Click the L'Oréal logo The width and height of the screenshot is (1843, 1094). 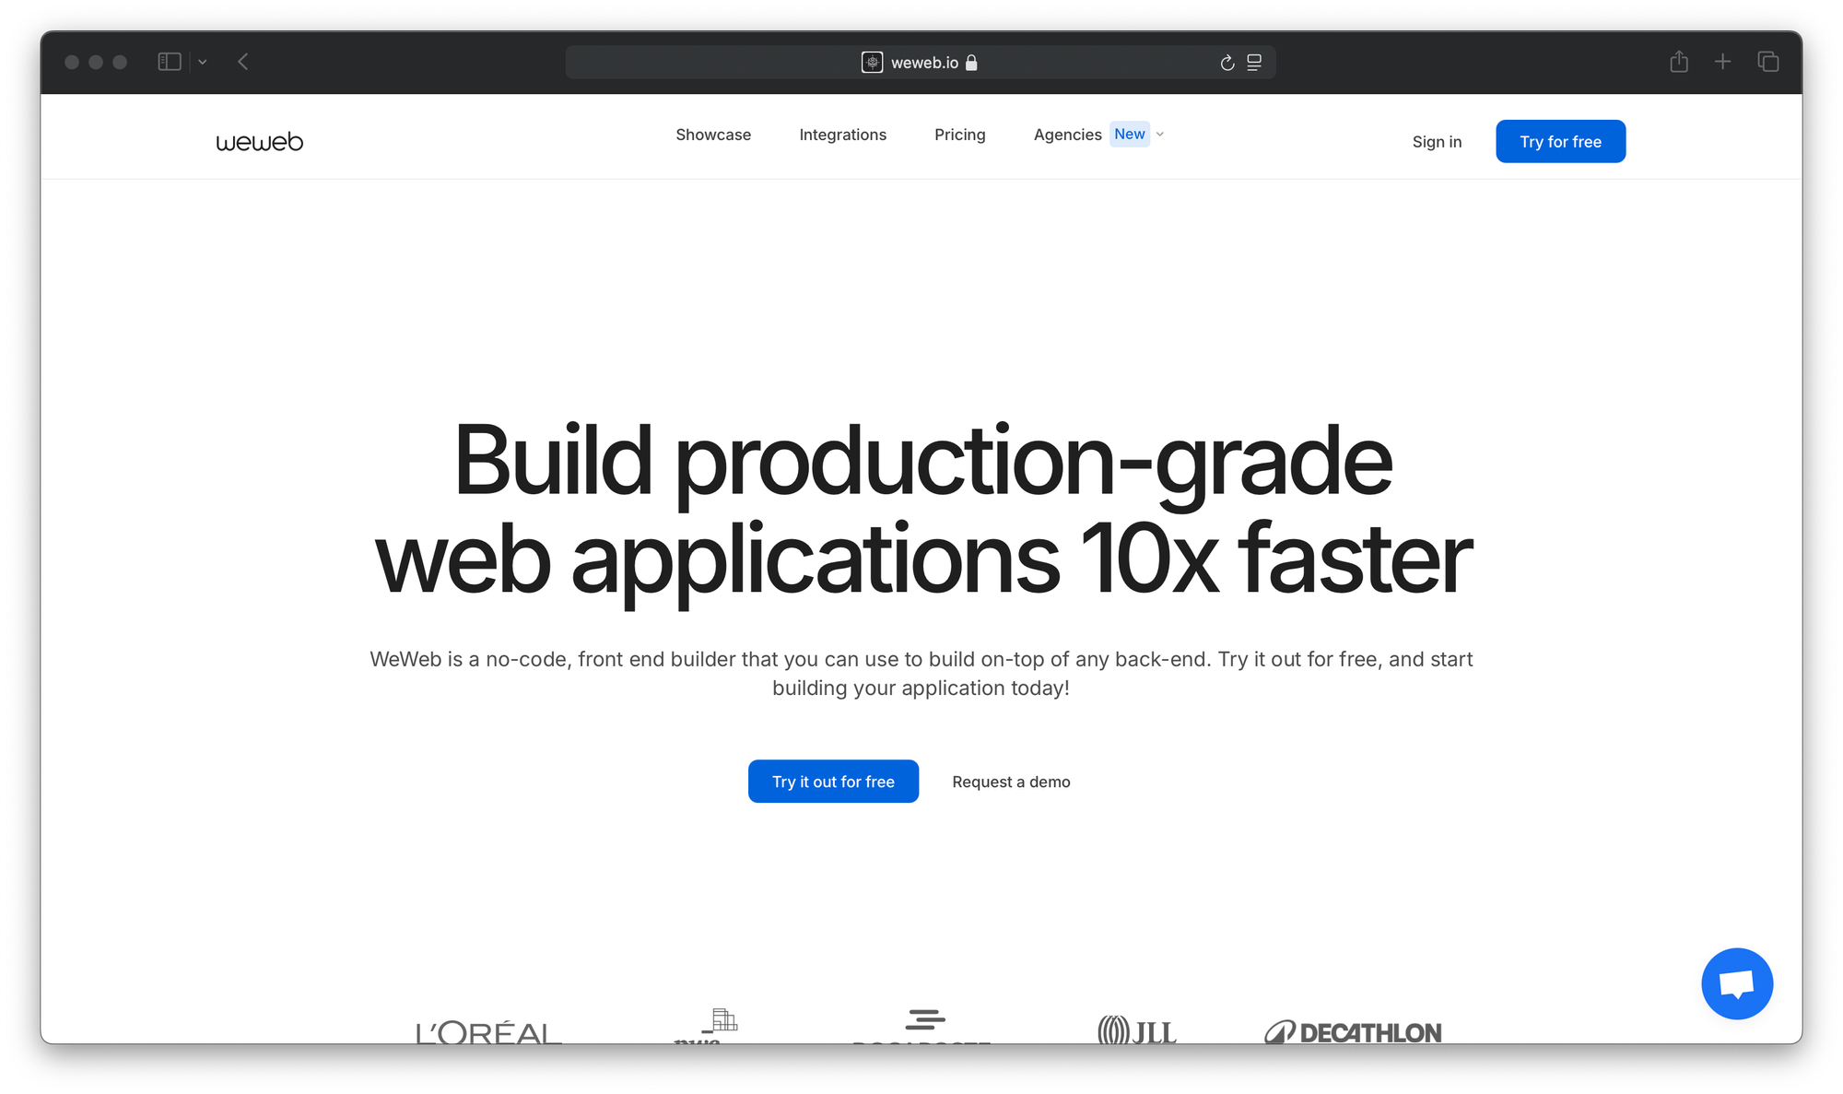click(x=488, y=1032)
